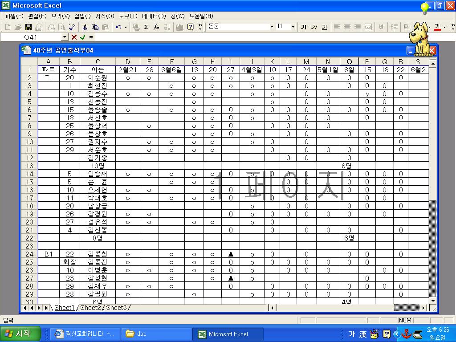Toggle bold formatting button
The width and height of the screenshot is (456, 342).
304,27
